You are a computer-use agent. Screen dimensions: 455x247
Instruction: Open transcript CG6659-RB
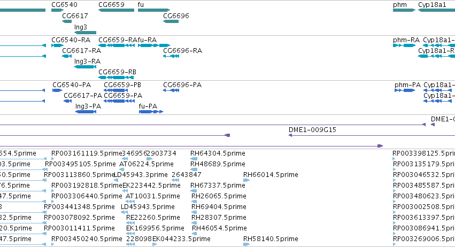[x=117, y=72]
